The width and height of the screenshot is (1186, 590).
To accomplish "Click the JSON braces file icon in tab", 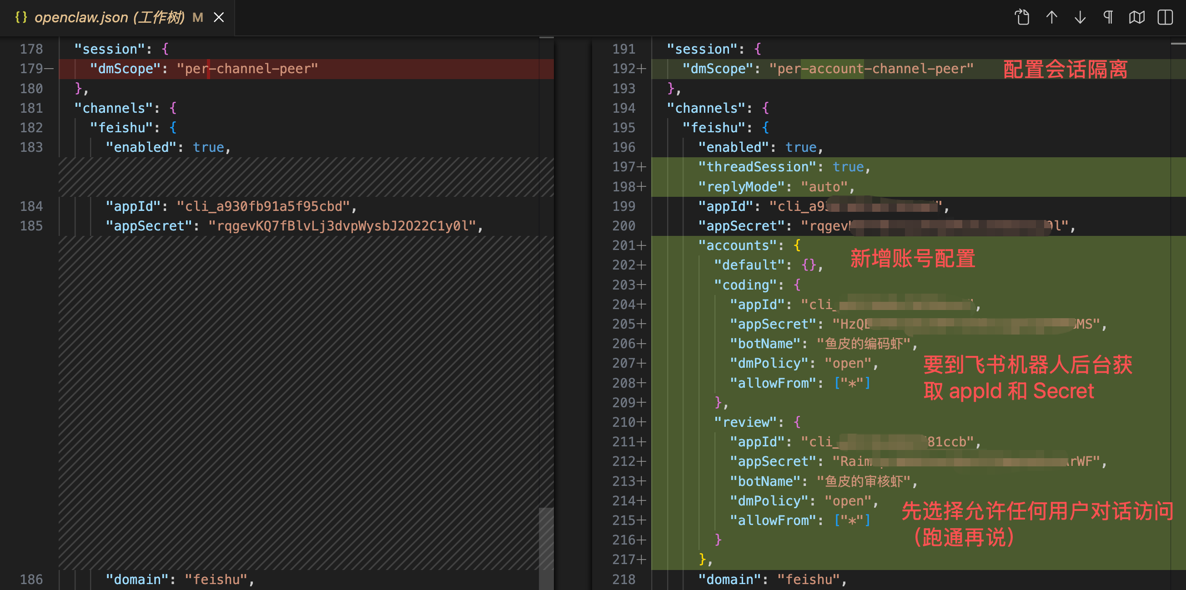I will click(21, 17).
